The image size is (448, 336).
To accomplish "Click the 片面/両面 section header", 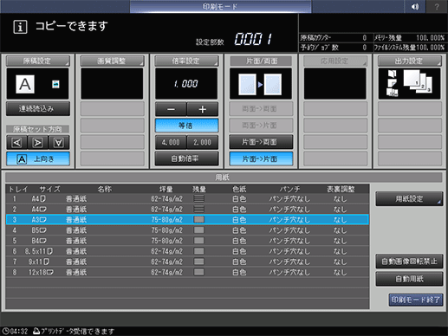I will (x=261, y=61).
